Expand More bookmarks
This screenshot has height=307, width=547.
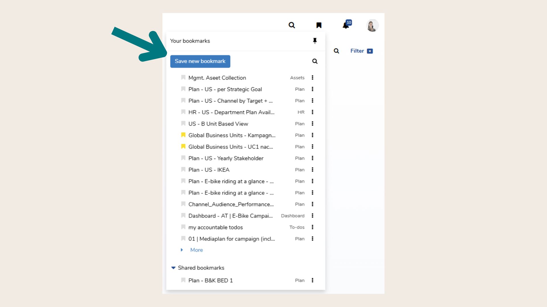(196, 250)
